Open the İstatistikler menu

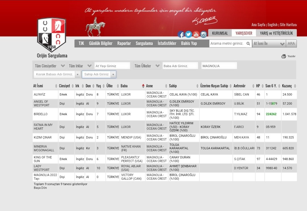(x=167, y=43)
